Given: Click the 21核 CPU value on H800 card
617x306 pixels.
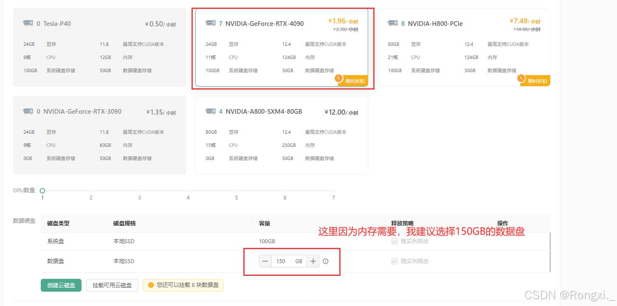Looking at the screenshot, I should tap(393, 57).
